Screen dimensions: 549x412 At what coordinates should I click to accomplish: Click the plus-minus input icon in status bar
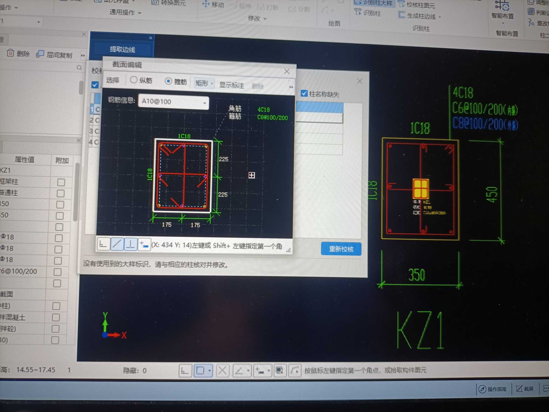[x=260, y=371]
